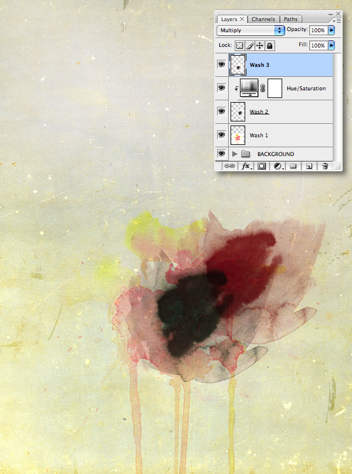Enable lock all padlock

point(269,46)
